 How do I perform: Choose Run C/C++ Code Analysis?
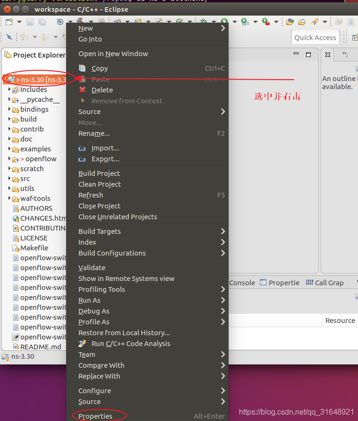click(147, 344)
